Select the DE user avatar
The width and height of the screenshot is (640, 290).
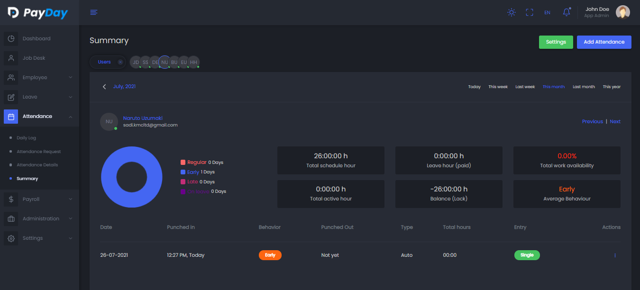pyautogui.click(x=155, y=62)
